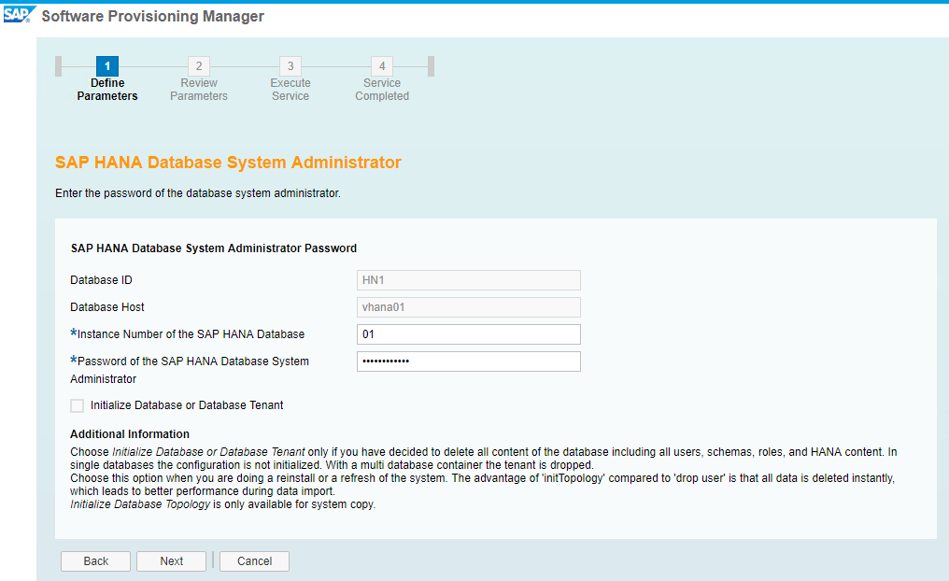This screenshot has height=581, width=949.
Task: Focus the Instance Number input field
Action: pyautogui.click(x=469, y=334)
